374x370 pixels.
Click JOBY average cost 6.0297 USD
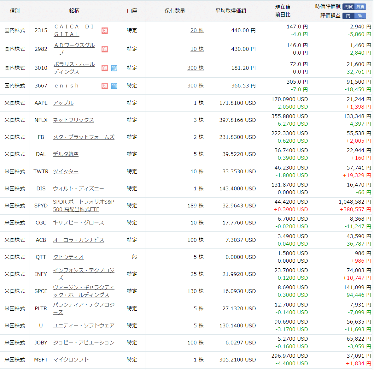tap(240, 343)
